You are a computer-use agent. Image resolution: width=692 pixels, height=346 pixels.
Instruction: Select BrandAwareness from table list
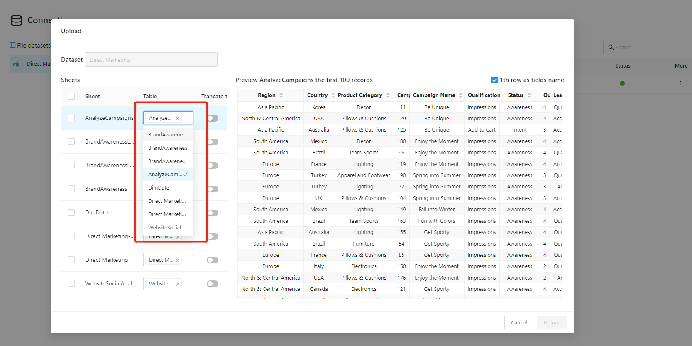pos(168,148)
